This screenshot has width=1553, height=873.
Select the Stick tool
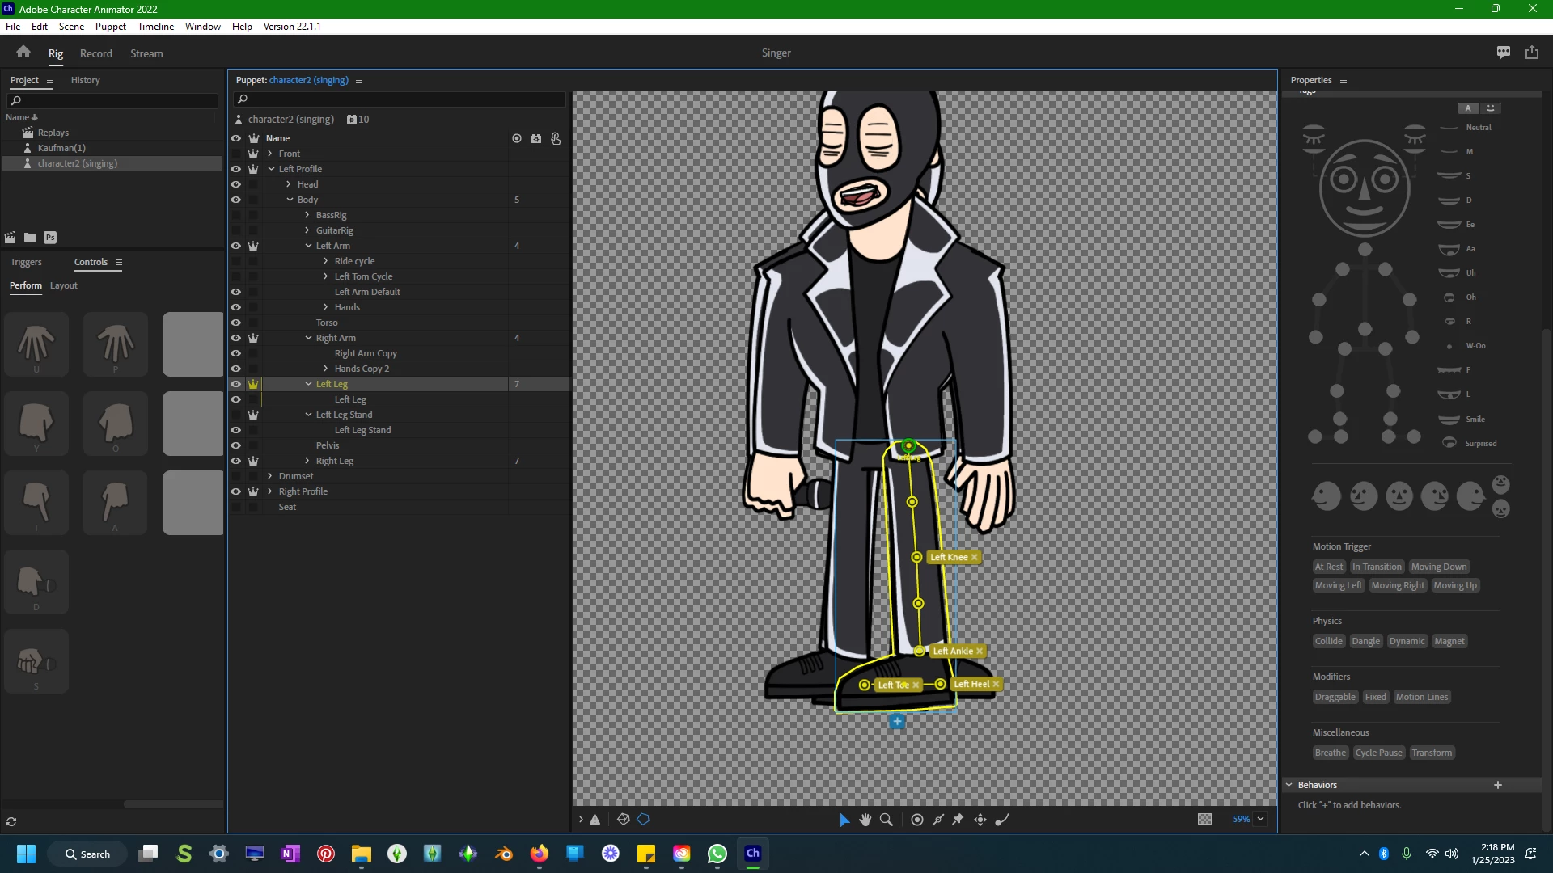pos(937,820)
